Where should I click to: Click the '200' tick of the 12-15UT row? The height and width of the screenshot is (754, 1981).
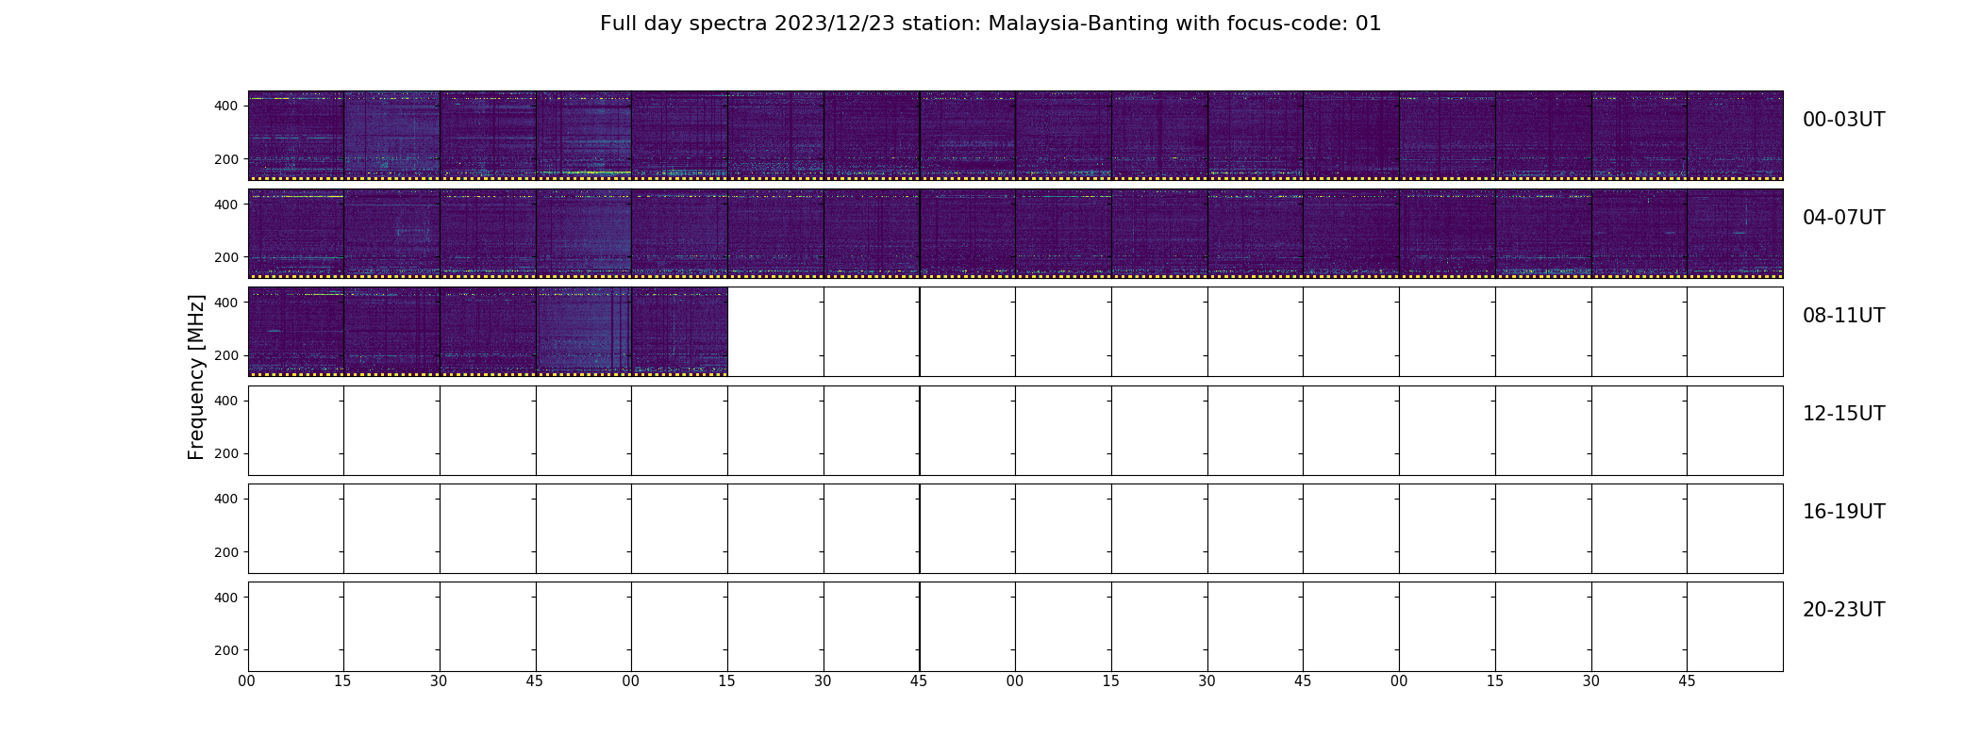(x=226, y=454)
